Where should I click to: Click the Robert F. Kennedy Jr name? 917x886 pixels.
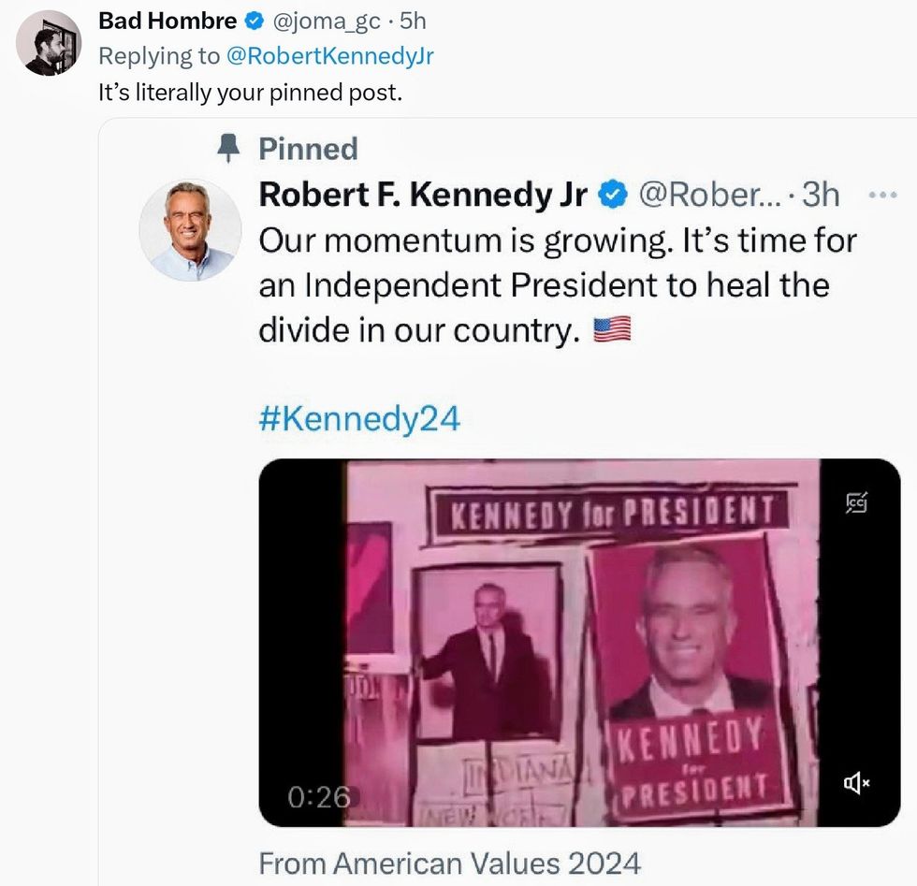(423, 195)
